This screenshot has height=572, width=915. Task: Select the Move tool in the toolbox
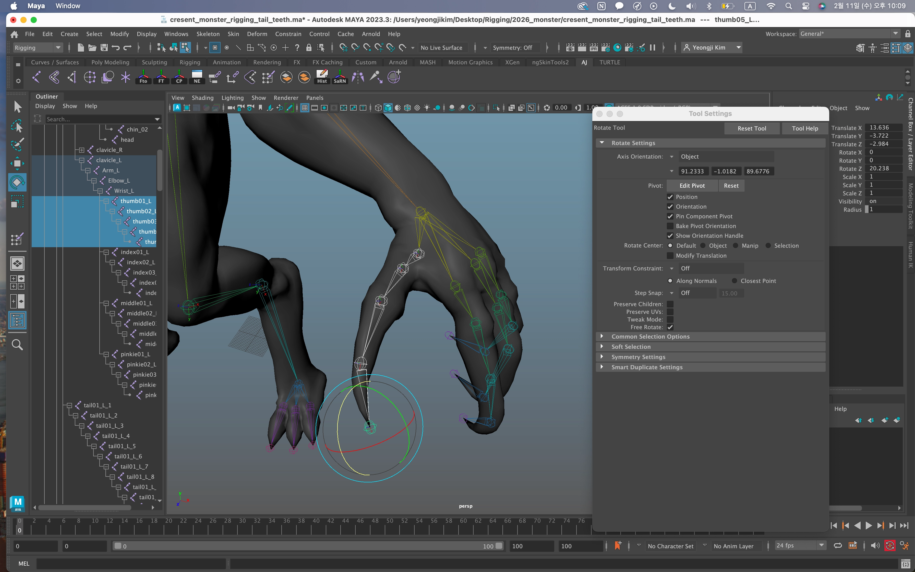[x=17, y=163]
